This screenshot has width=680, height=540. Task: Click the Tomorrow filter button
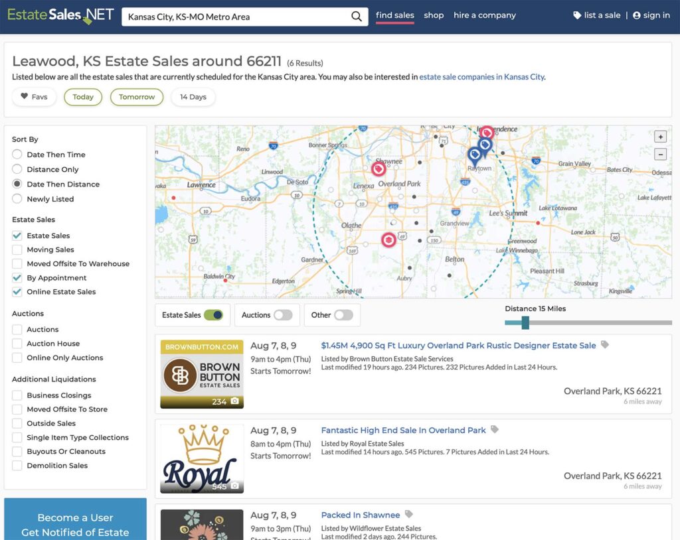tap(135, 96)
